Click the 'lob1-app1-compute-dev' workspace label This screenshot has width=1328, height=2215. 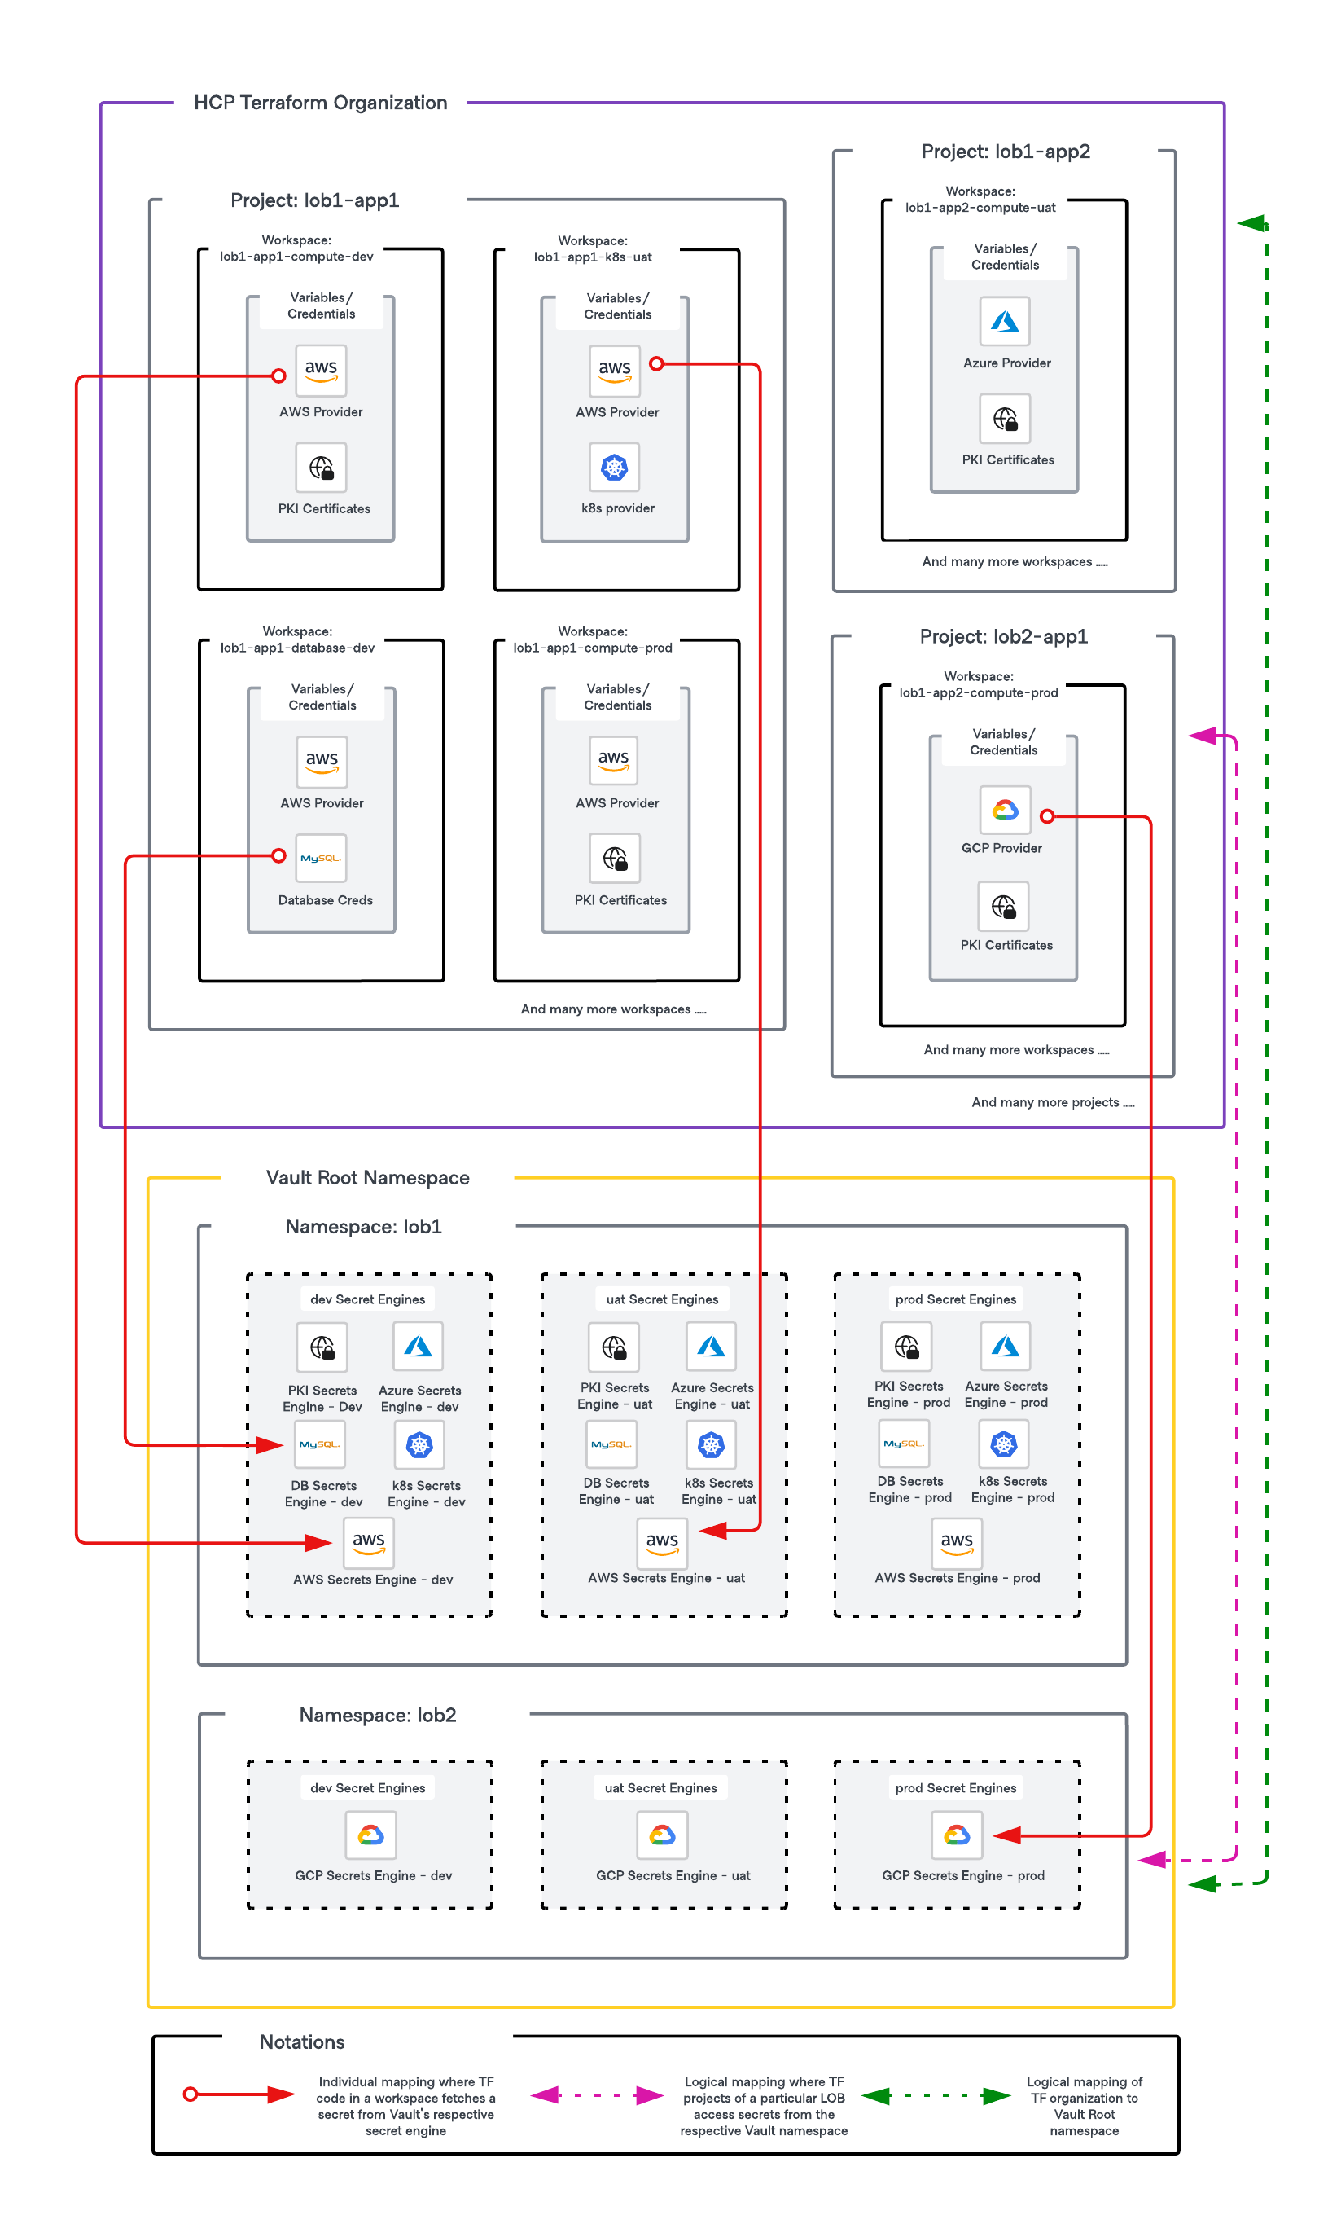(x=296, y=256)
